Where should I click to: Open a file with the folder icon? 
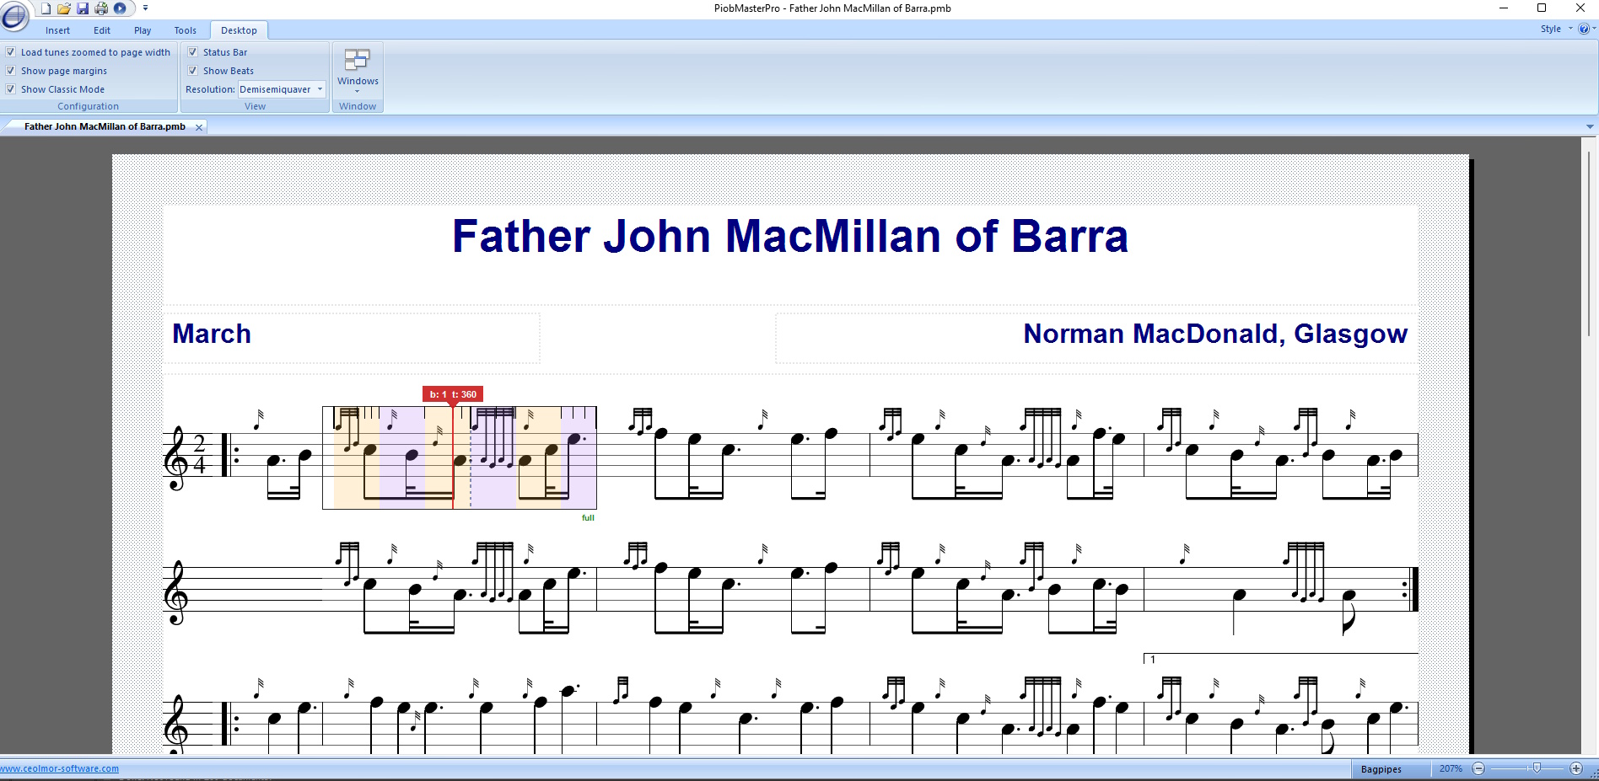(64, 8)
